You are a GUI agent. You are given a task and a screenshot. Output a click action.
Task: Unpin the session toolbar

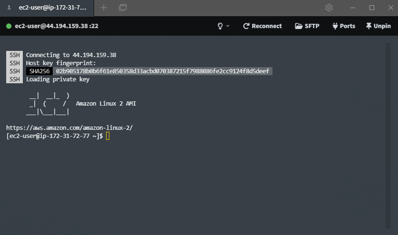(379, 26)
